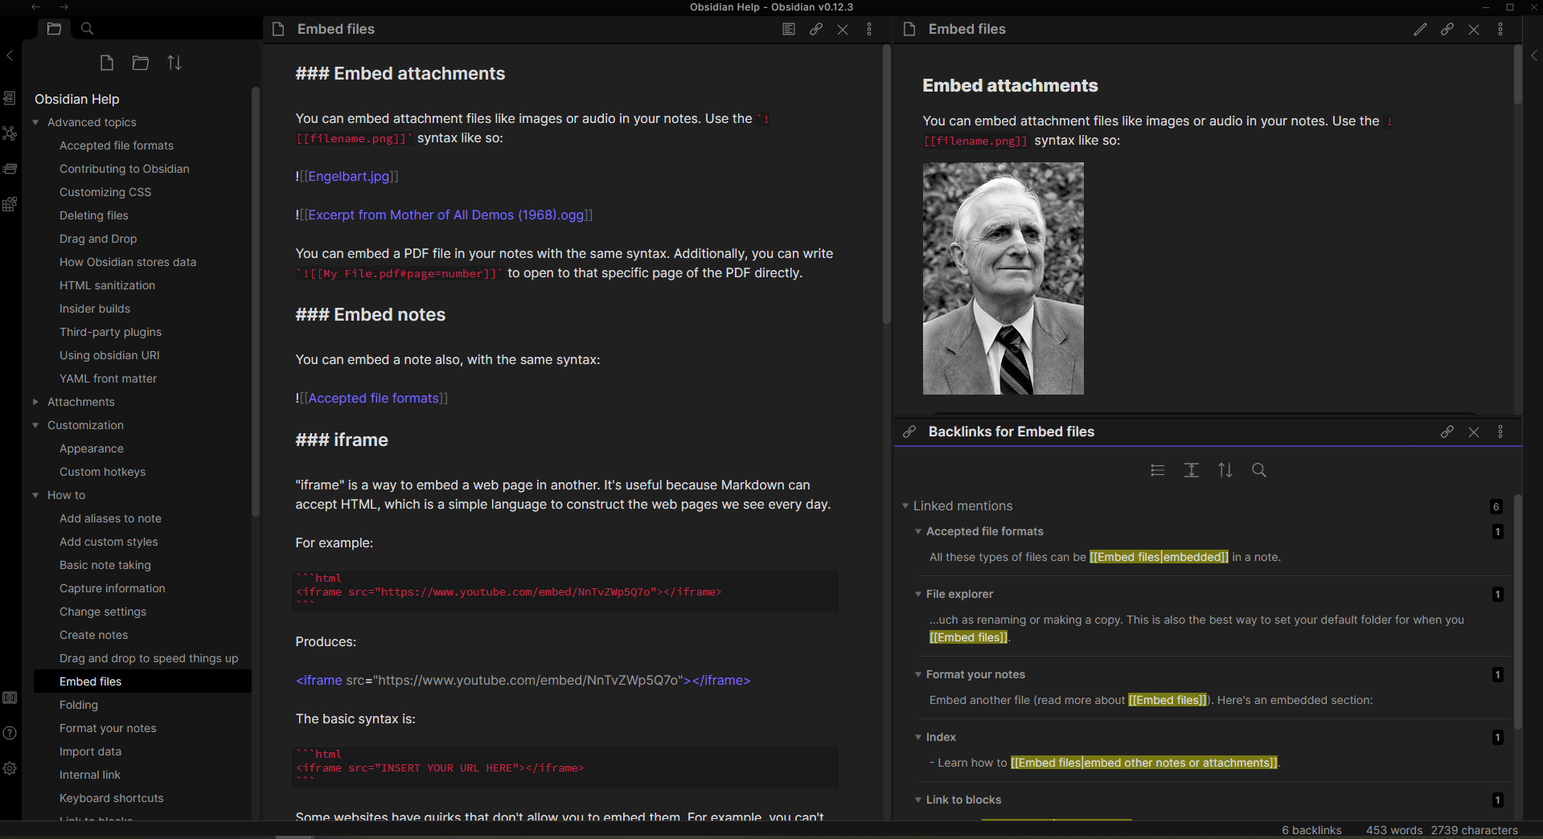Image resolution: width=1543 pixels, height=839 pixels.
Task: Switch the left Embed files pane to preview mode
Action: [x=789, y=29]
